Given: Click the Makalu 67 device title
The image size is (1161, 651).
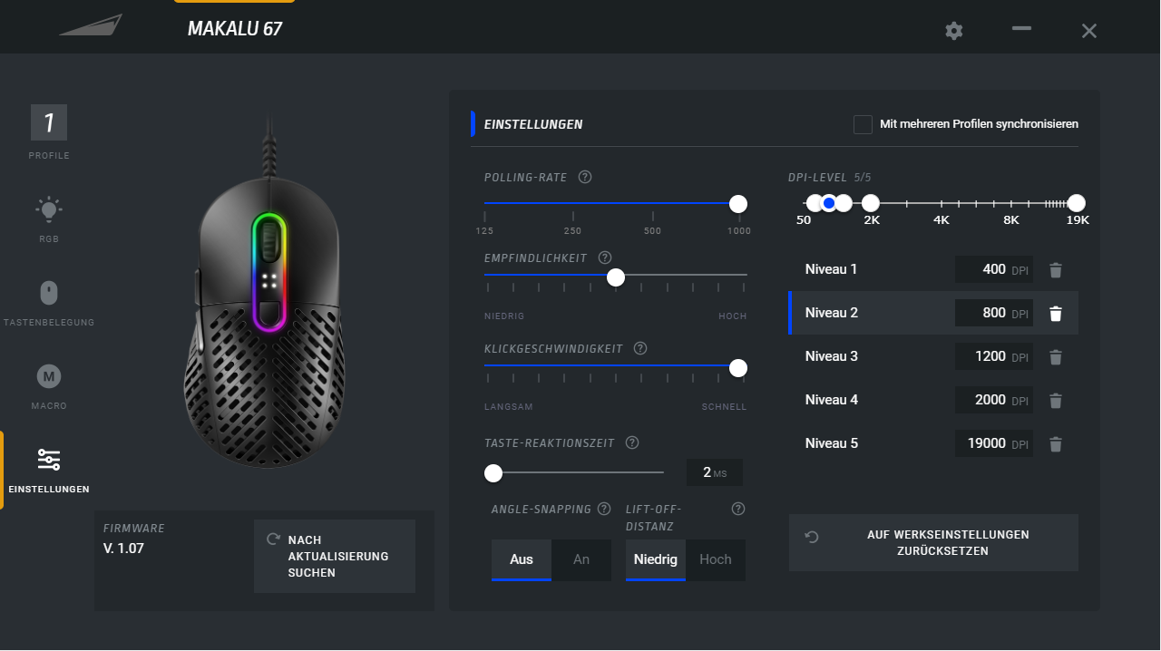Looking at the screenshot, I should coord(235,29).
